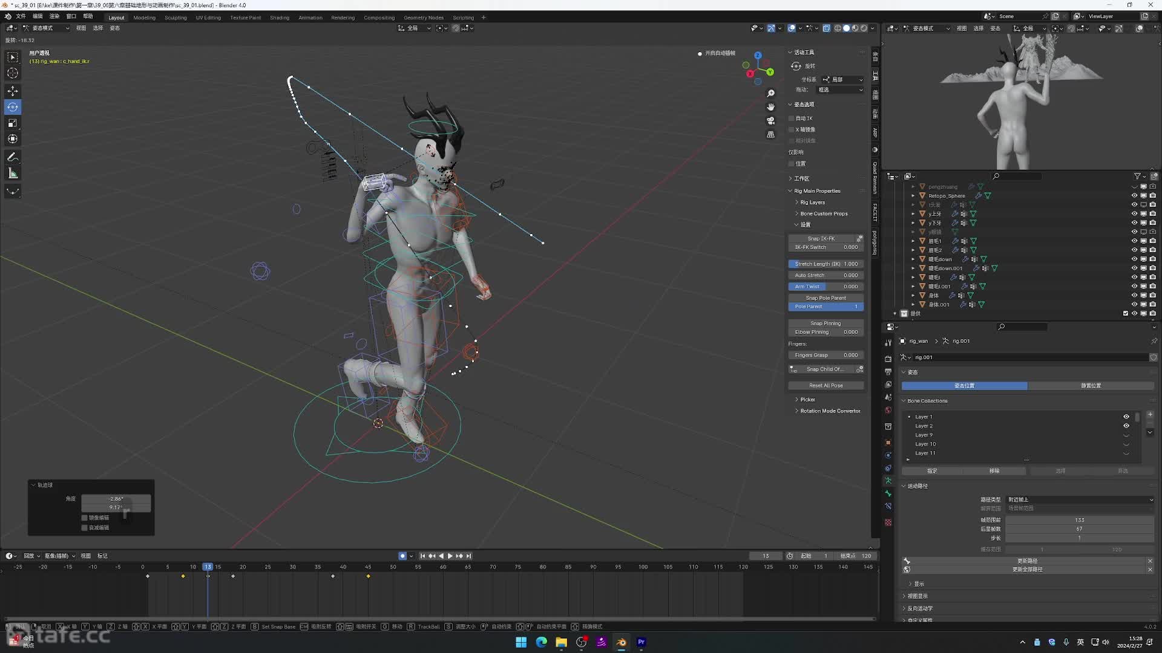Click the 更新全部路径 button

[1027, 570]
